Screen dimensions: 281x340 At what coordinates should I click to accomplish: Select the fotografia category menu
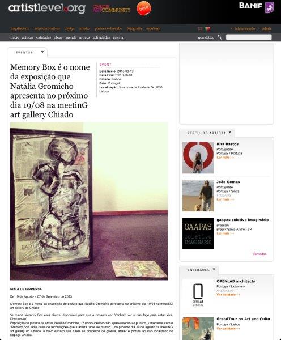134,29
